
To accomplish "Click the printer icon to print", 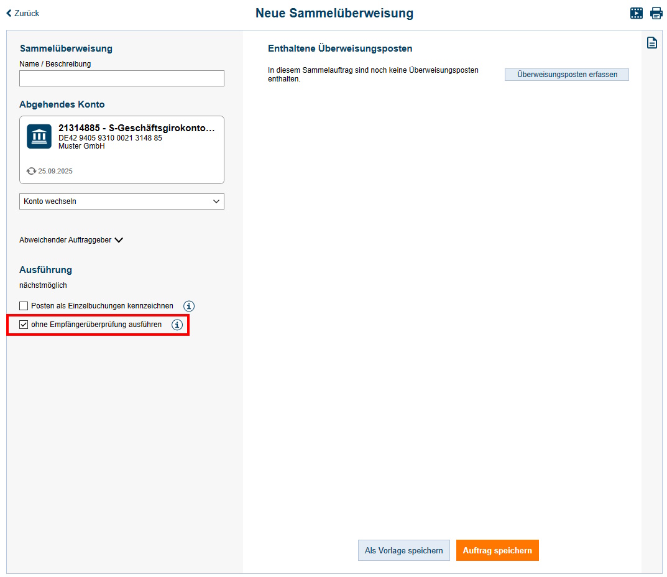I will (656, 13).
